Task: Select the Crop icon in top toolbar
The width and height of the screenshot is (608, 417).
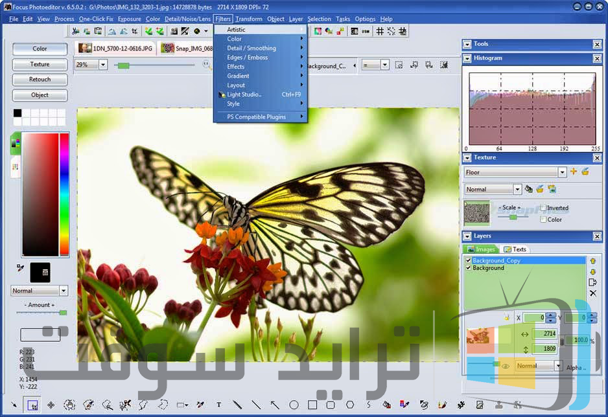Action: 135,31
